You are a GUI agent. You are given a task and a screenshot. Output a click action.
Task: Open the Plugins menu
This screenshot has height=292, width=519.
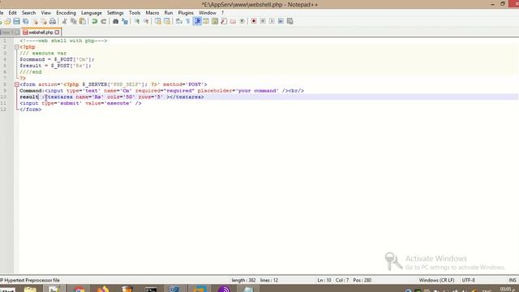[186, 13]
